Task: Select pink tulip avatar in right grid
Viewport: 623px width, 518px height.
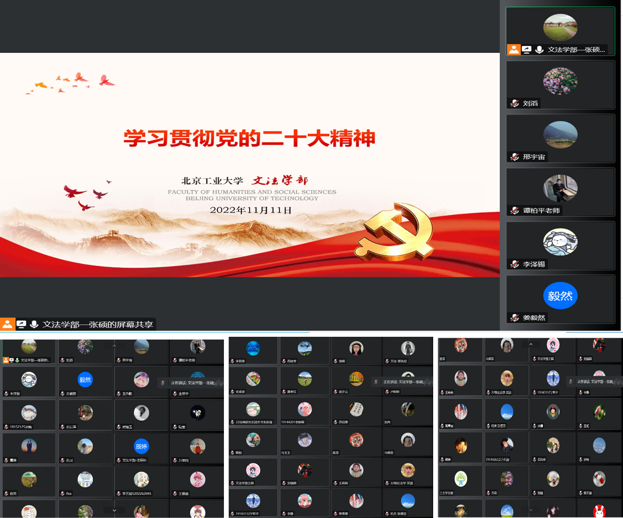Action: click(x=599, y=412)
